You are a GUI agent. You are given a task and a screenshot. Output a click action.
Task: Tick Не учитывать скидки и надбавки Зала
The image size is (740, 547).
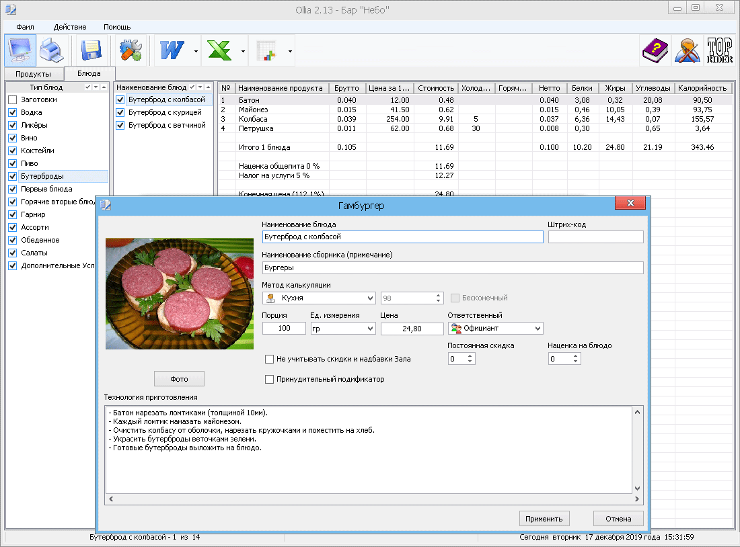270,360
